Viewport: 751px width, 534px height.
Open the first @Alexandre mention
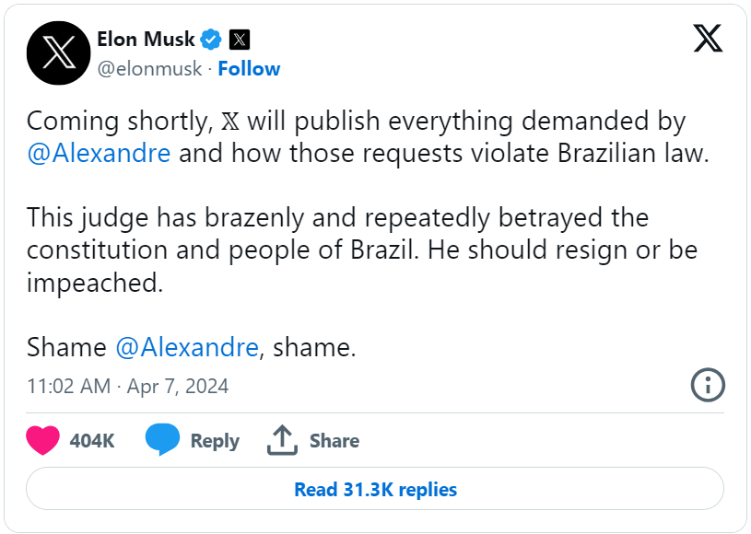(99, 154)
